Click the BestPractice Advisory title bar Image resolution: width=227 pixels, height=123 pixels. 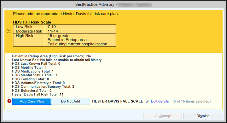pos(113,4)
